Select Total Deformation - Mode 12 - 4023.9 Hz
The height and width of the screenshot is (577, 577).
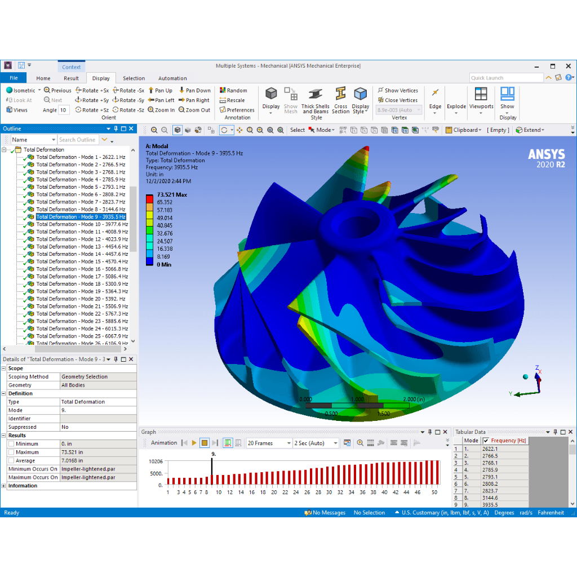[82, 239]
